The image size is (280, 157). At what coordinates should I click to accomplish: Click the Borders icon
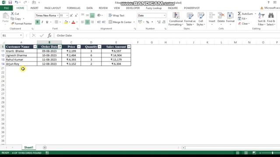[56, 22]
